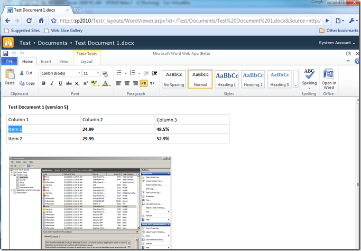Click the browser Back arrow

pyautogui.click(x=7, y=21)
